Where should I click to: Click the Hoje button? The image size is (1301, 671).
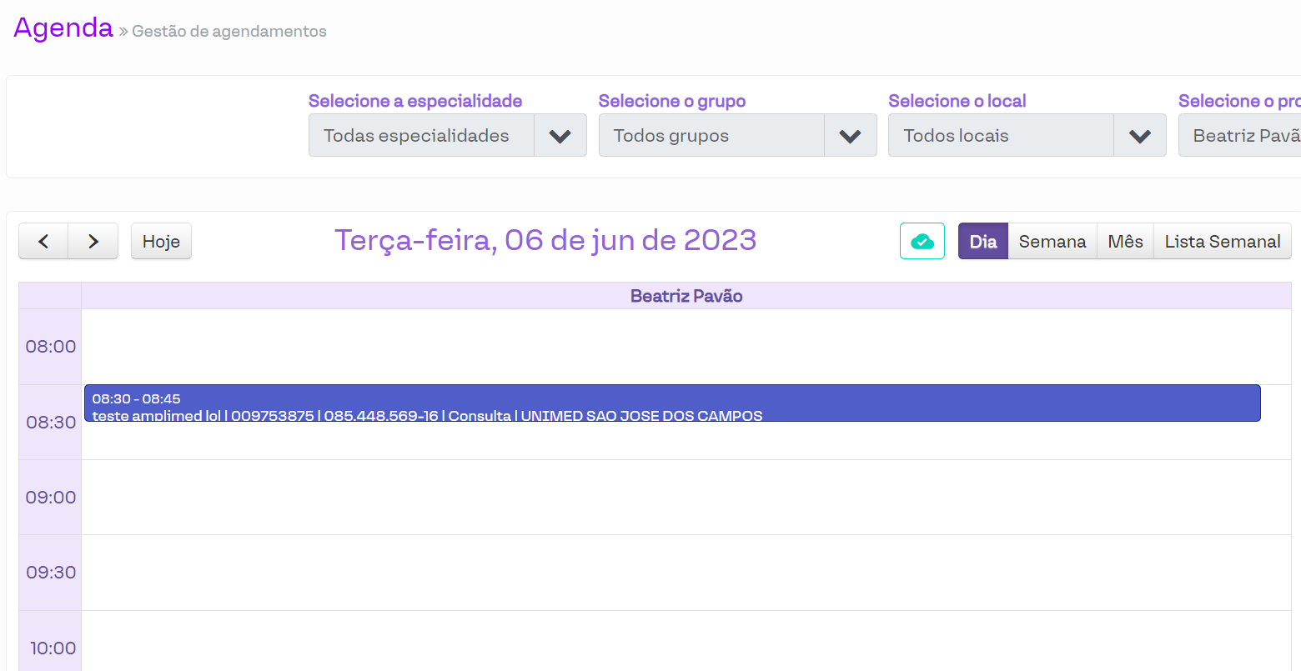click(x=161, y=242)
